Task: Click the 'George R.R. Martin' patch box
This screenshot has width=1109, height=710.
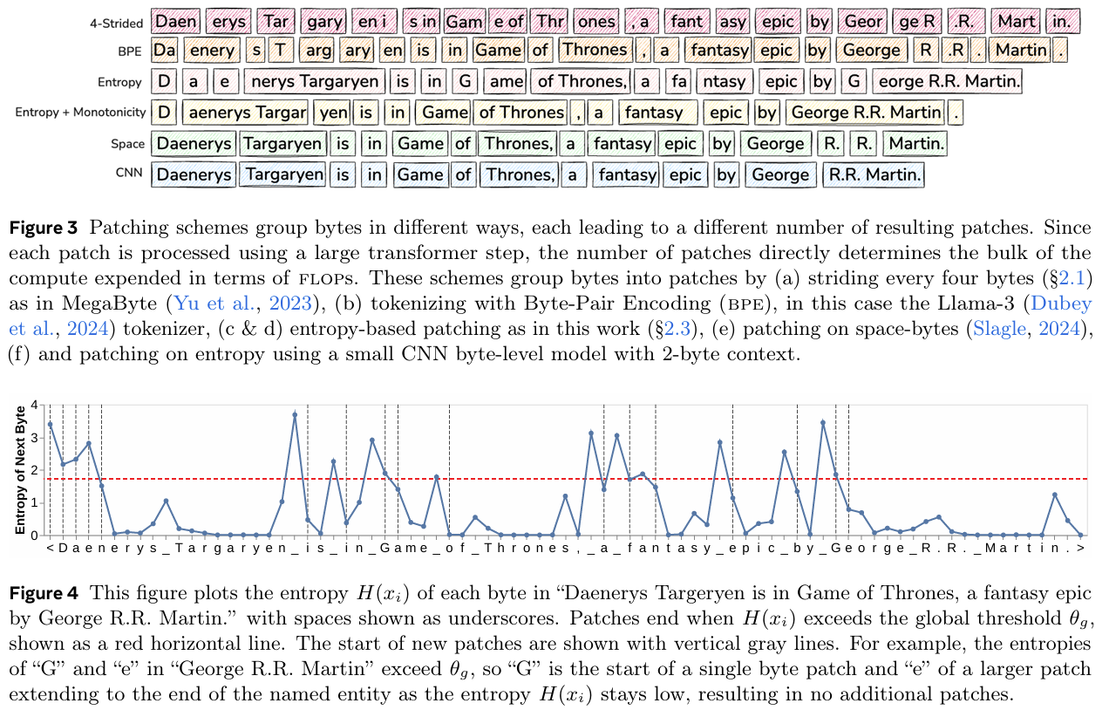Action: coord(866,113)
